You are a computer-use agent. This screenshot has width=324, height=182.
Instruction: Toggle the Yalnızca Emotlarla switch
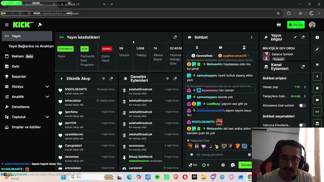click(x=302, y=125)
